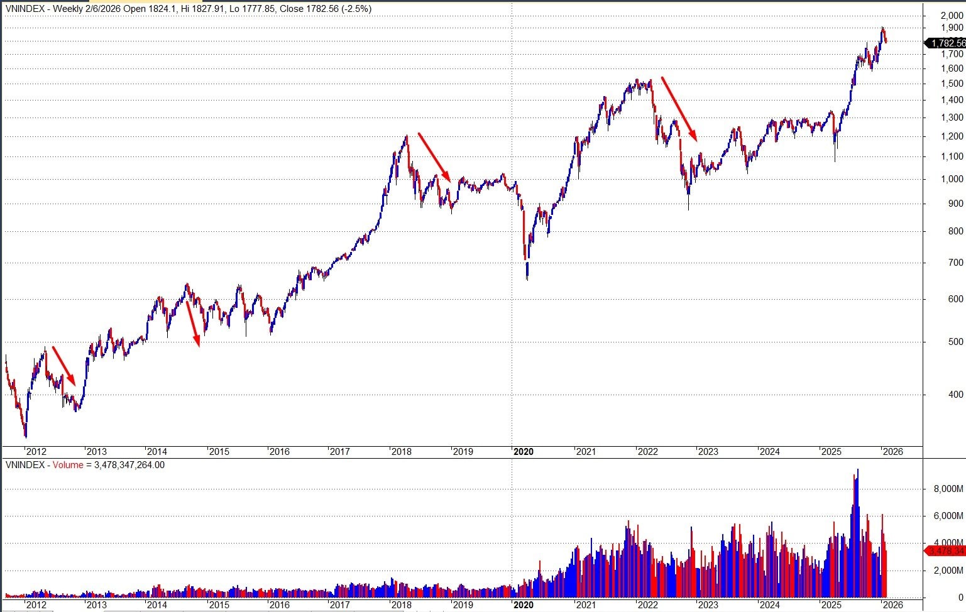Screen dimensions: 966x612
Task: Click the 2026 year label under the price chart
Action: tap(892, 451)
